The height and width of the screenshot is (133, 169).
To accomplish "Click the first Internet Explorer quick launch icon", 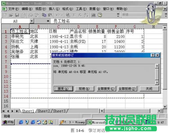I will click(x=21, y=122).
